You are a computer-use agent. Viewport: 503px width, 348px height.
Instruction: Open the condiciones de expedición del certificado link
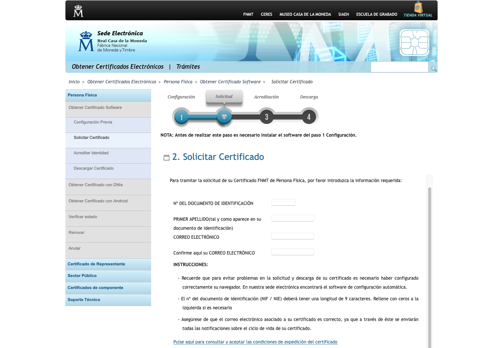click(255, 342)
